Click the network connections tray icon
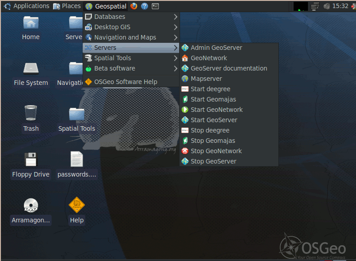The height and width of the screenshot is (261, 356). click(x=315, y=6)
